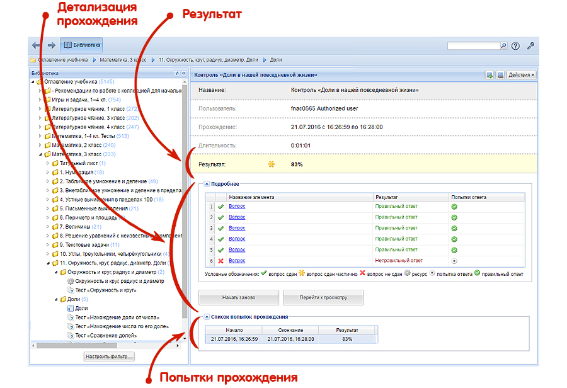The width and height of the screenshot is (567, 388).
Task: Open help via question mark icon
Action: pyautogui.click(x=516, y=46)
